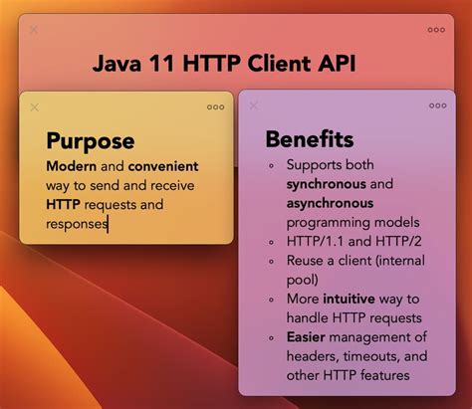Open the three-dot menu of Benefits note

click(438, 105)
